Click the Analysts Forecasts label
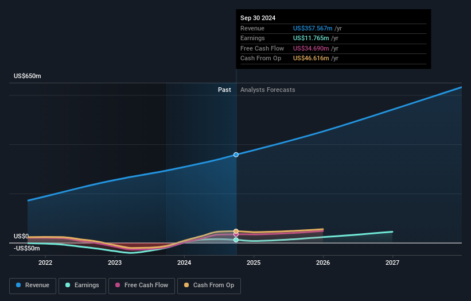 click(268, 90)
